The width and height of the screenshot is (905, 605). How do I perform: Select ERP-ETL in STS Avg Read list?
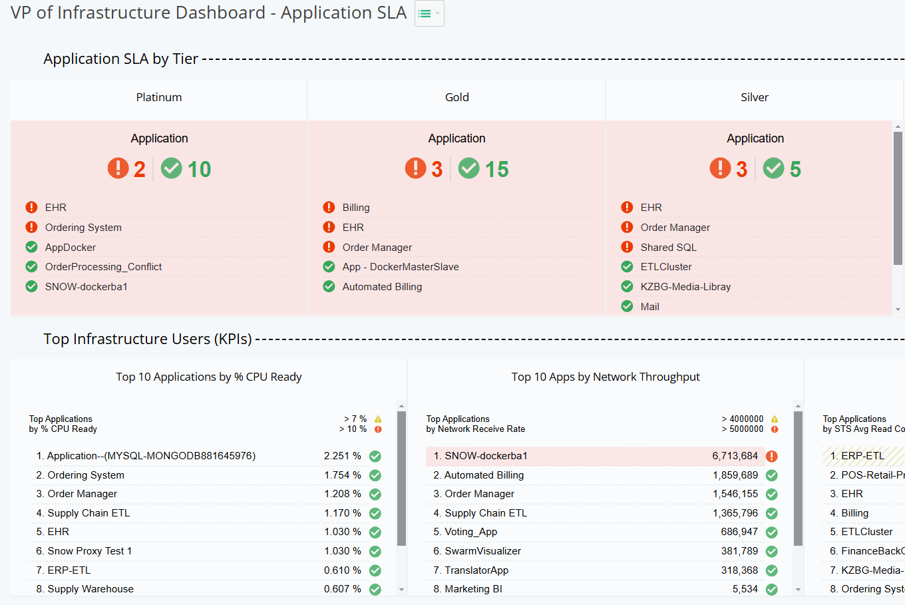[x=864, y=456]
